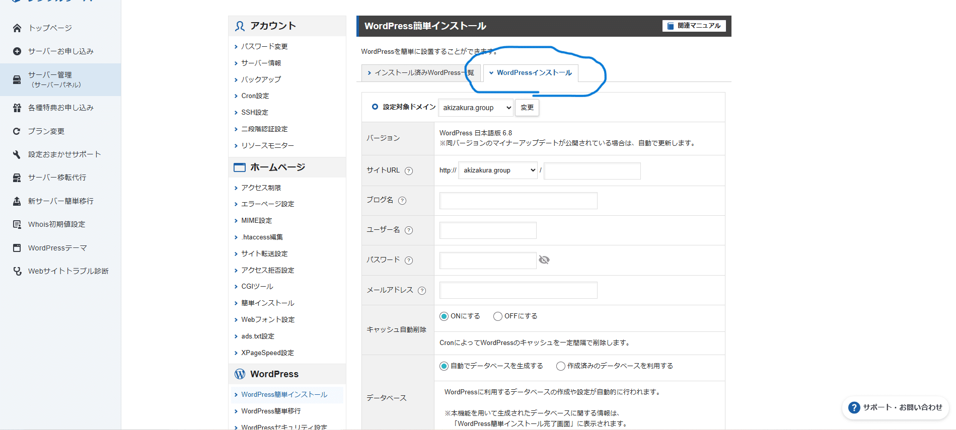Open 二段階認証設定 link
Image resolution: width=956 pixels, height=430 pixels.
pyautogui.click(x=264, y=129)
